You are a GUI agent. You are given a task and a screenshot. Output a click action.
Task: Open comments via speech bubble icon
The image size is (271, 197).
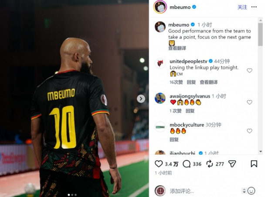pos(186,164)
